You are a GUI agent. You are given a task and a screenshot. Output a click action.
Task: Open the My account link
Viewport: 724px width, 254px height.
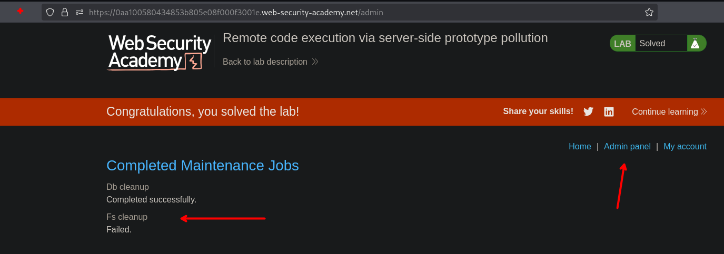tap(685, 147)
